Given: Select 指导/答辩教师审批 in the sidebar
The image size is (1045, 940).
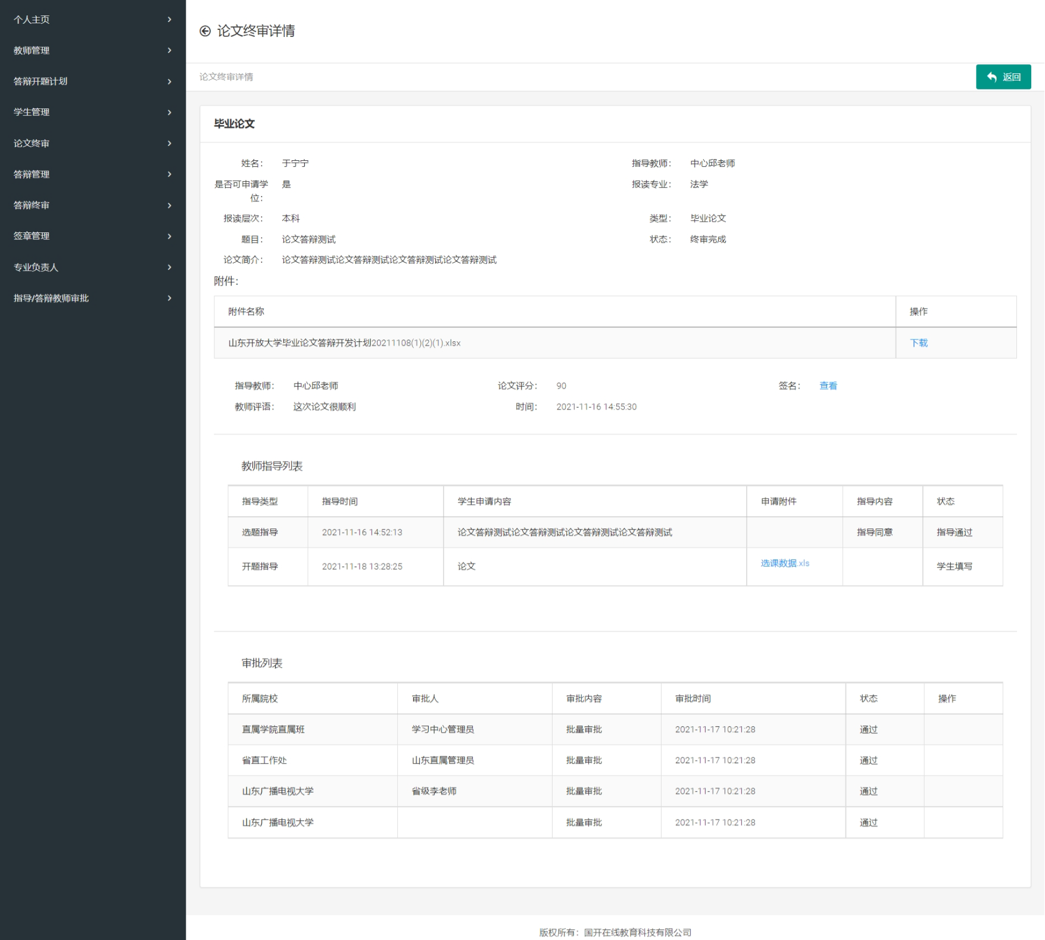Looking at the screenshot, I should pyautogui.click(x=51, y=298).
